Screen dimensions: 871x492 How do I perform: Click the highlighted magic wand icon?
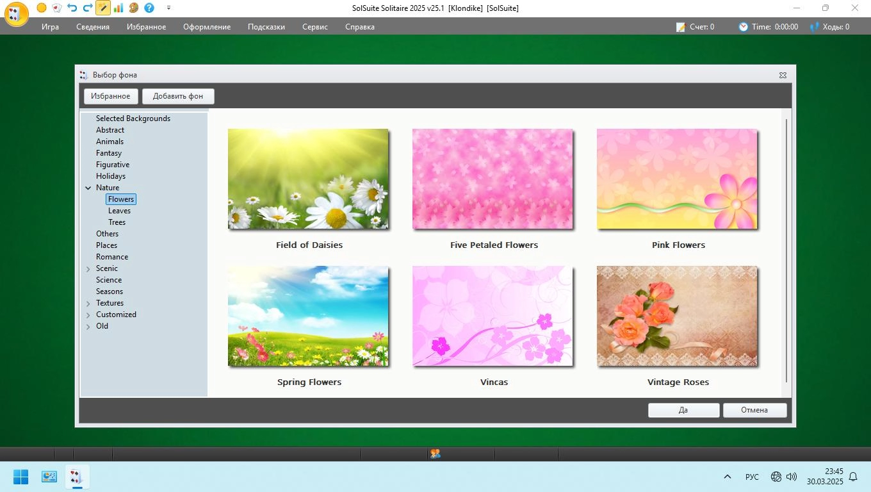tap(102, 8)
